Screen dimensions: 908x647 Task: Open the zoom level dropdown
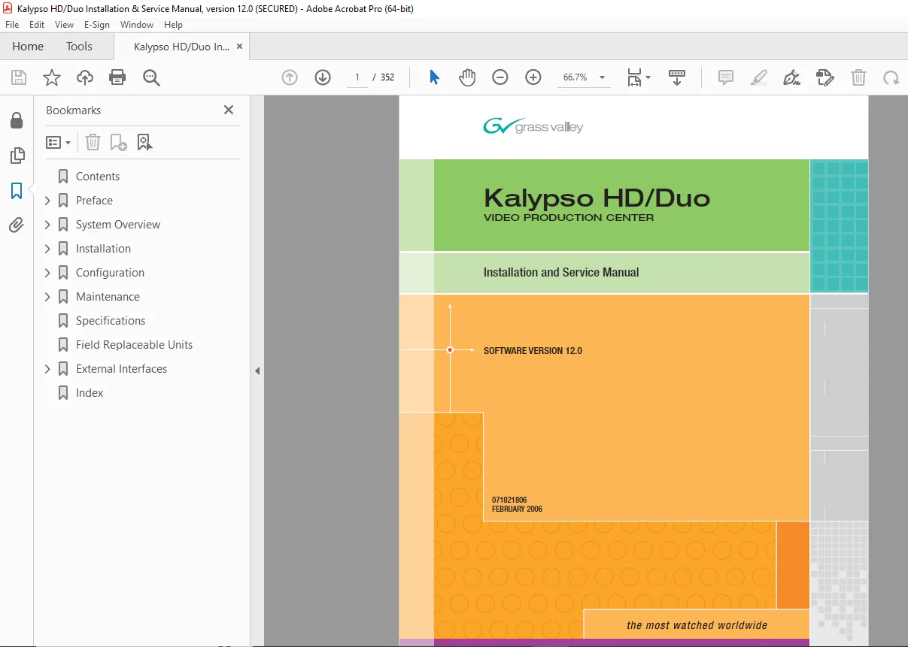(602, 77)
